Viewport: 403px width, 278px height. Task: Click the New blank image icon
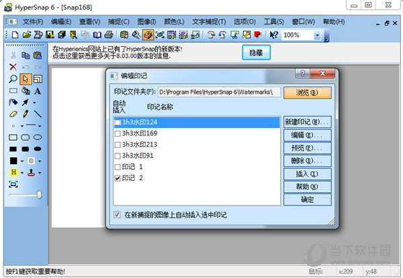click(x=15, y=35)
